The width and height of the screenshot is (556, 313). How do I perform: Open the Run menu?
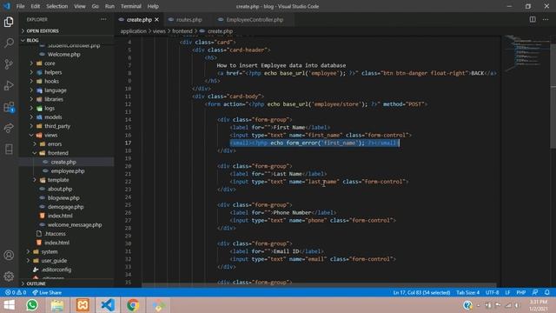tap(109, 6)
